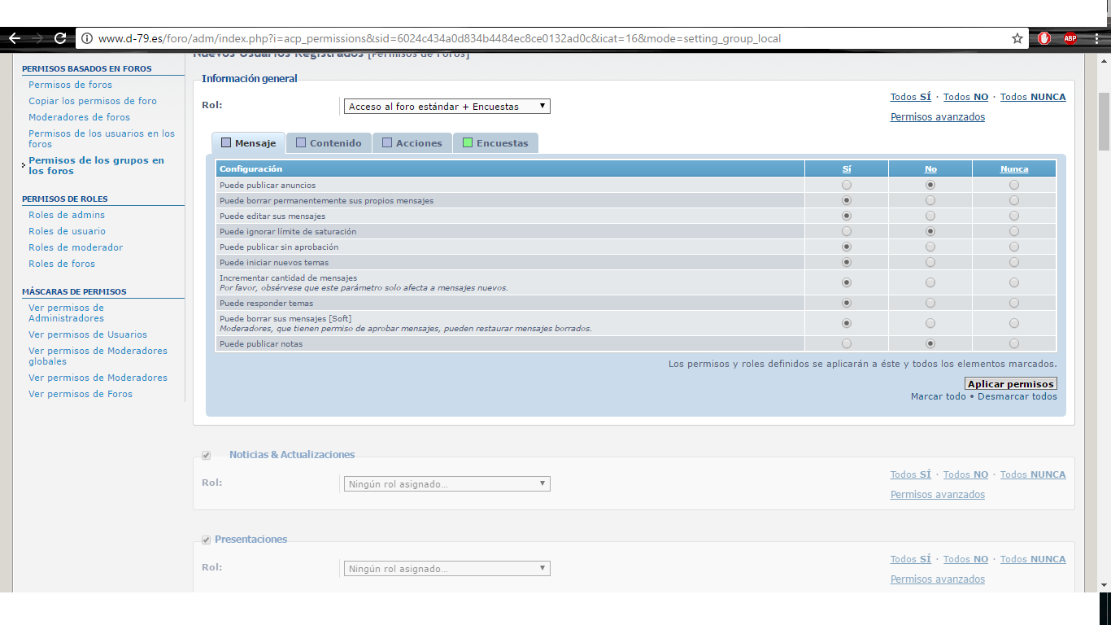This screenshot has height=625, width=1111.
Task: Click the URL address bar field
Action: tap(537, 38)
